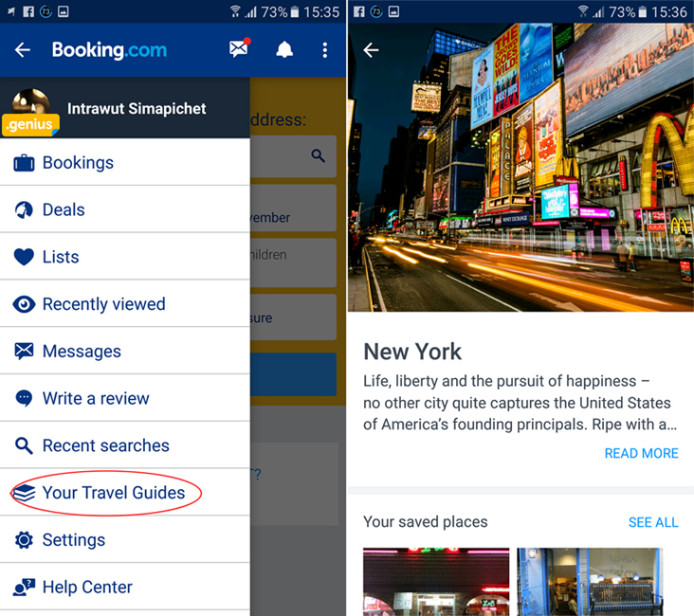The height and width of the screenshot is (616, 694).
Task: Open Your Travel Guides
Action: [125, 493]
